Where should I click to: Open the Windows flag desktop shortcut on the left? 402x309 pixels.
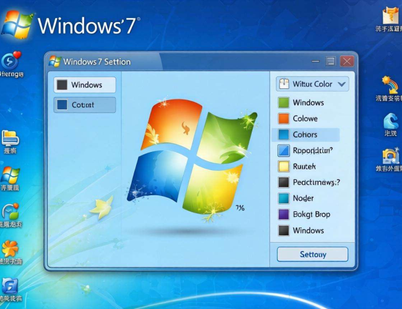click(x=11, y=175)
